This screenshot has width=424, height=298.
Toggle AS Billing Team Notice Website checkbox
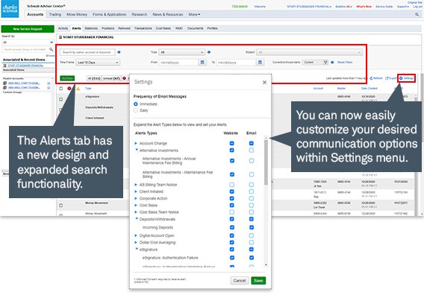231,185
